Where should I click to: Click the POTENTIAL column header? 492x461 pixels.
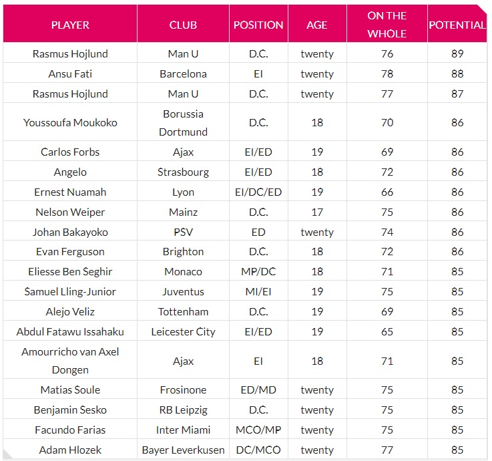pyautogui.click(x=457, y=25)
